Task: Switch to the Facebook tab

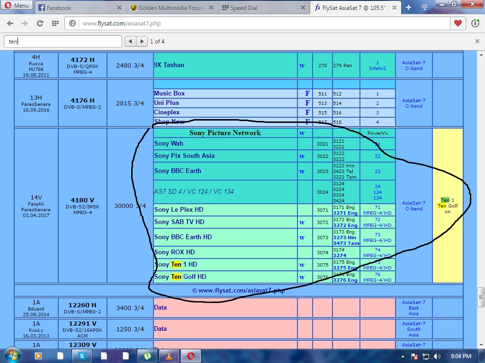Action: tap(80, 8)
